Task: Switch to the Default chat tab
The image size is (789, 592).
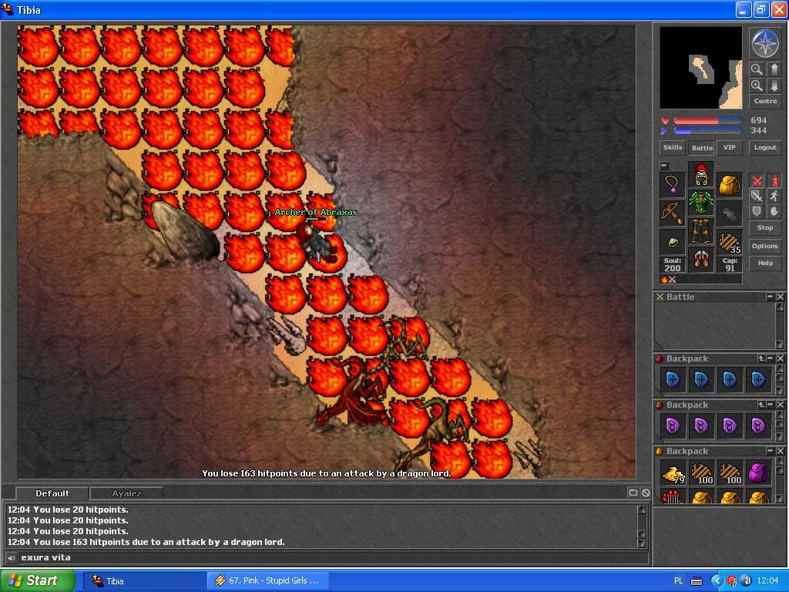Action: (52, 493)
